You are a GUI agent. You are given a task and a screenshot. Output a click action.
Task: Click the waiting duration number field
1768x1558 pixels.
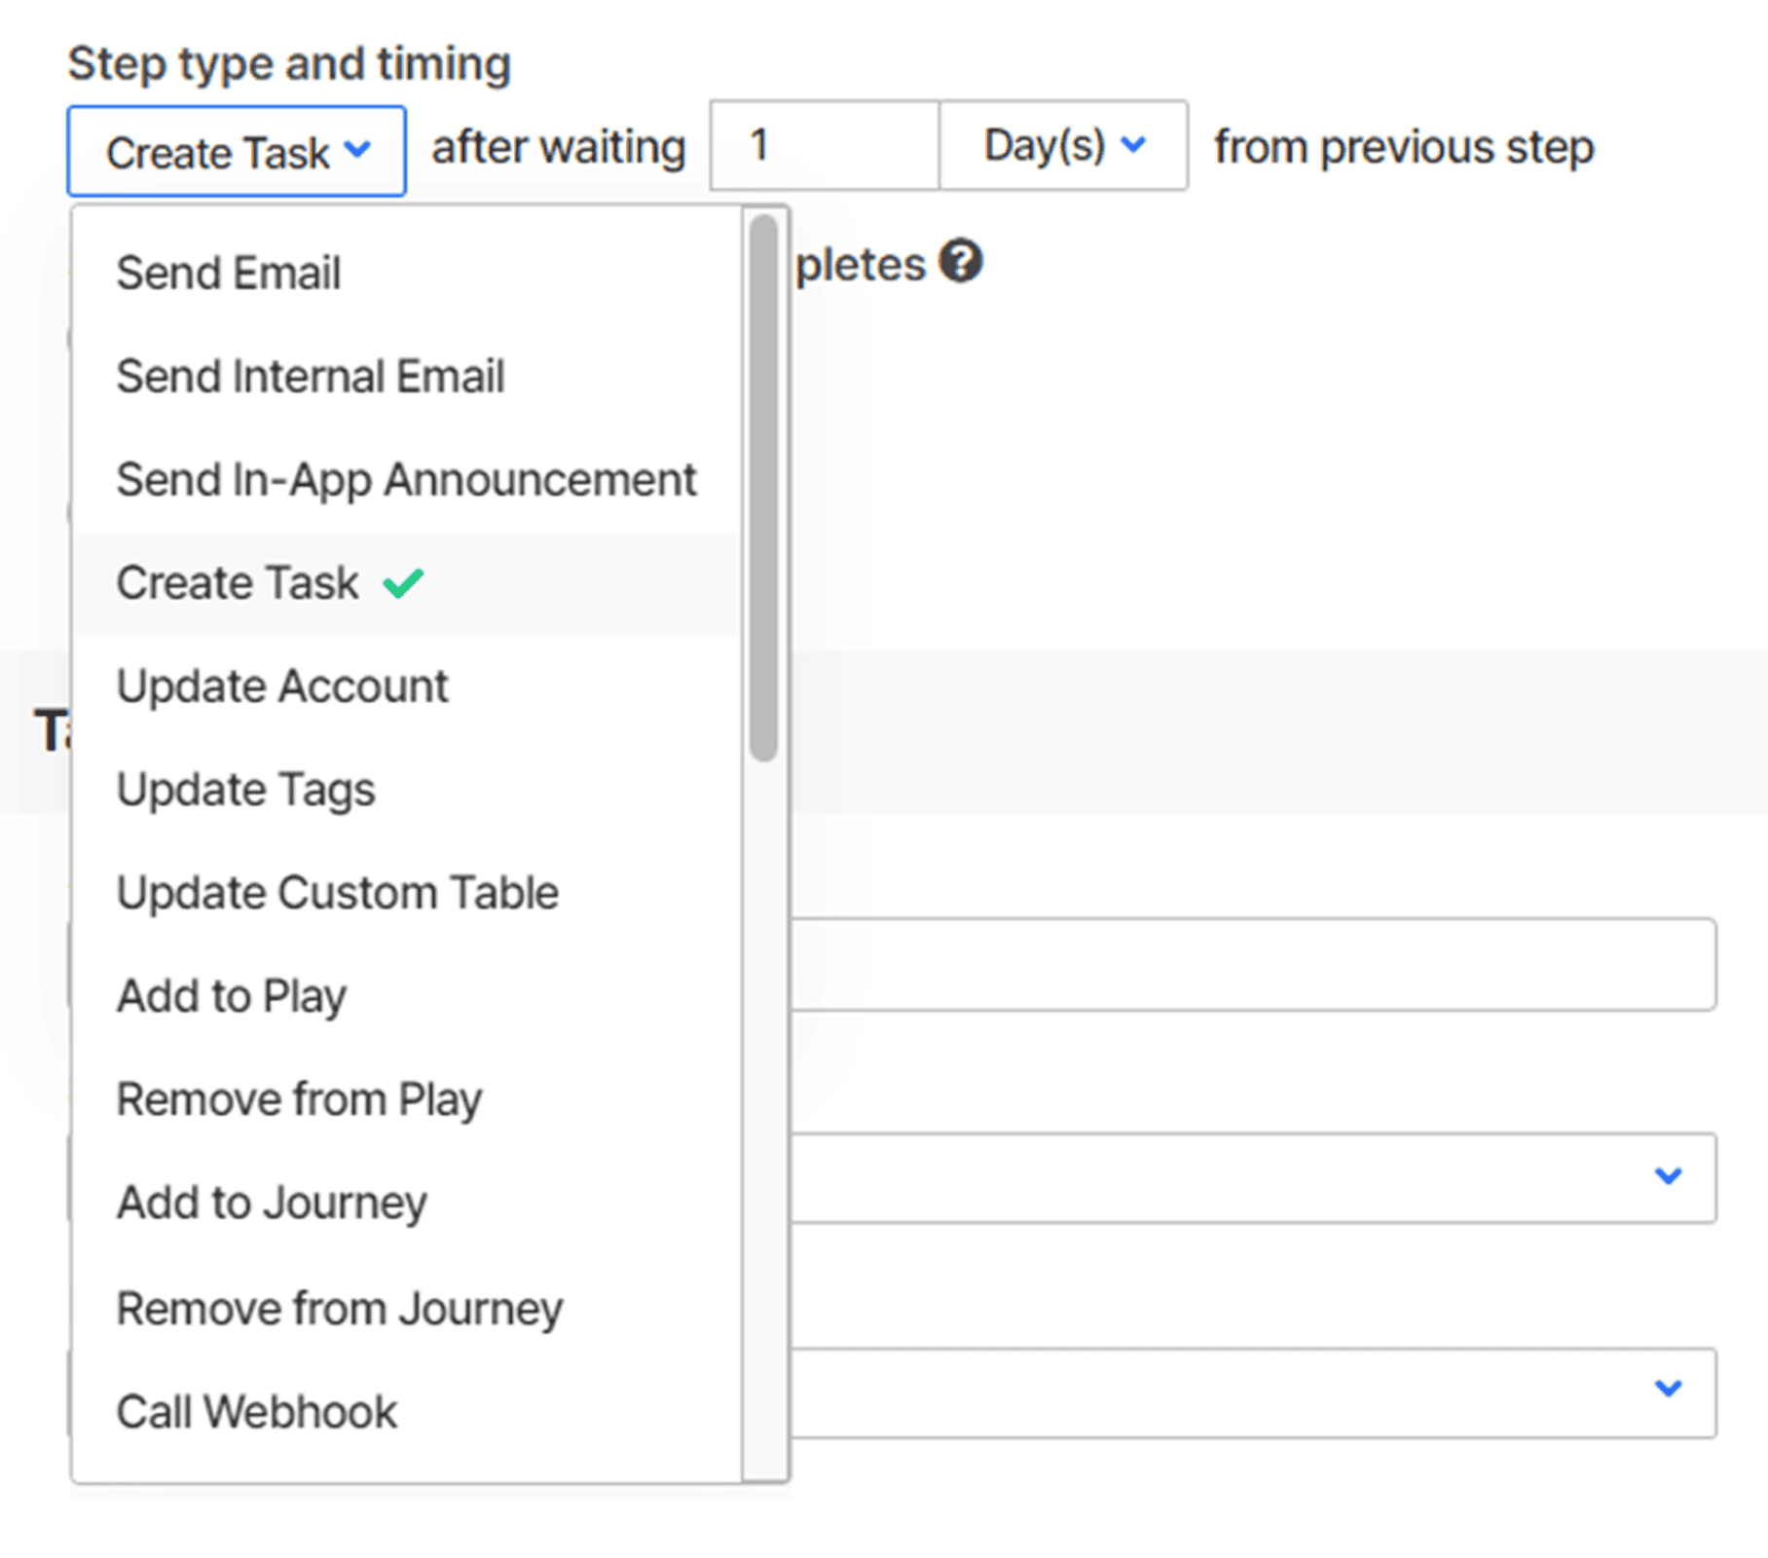pyautogui.click(x=825, y=146)
